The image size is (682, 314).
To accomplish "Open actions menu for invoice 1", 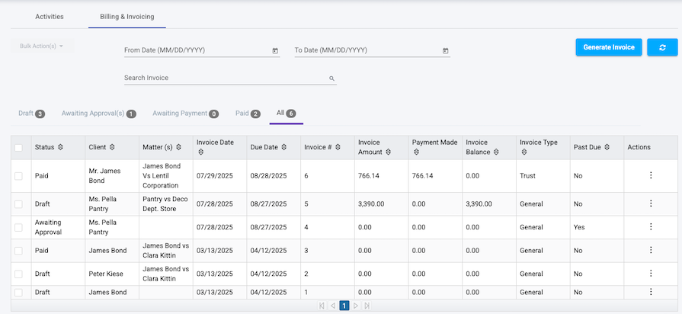I will pyautogui.click(x=651, y=292).
